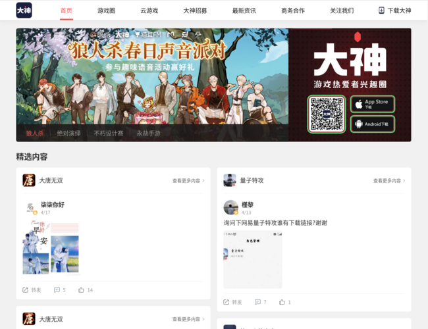Open post text 询问下网易量子特攻谁有下载链接
Image resolution: width=428 pixels, height=329 pixels.
tap(275, 223)
